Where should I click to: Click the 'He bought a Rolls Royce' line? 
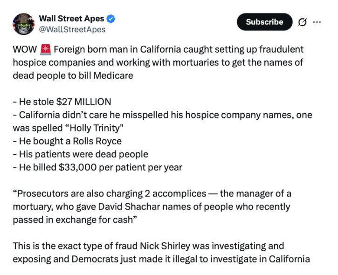(67, 141)
